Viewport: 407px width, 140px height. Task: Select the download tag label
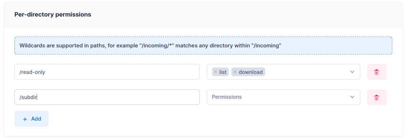(x=251, y=72)
